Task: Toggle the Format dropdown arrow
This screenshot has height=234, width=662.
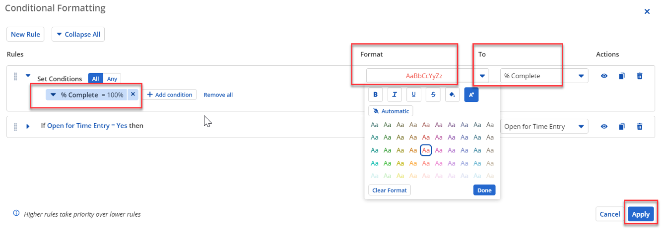Action: 482,76
